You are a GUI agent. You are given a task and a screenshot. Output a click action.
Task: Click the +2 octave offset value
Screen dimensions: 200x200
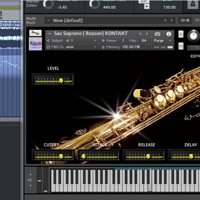tap(30, 180)
